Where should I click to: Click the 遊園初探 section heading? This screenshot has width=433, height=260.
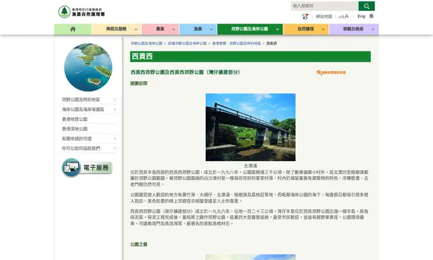click(x=139, y=83)
